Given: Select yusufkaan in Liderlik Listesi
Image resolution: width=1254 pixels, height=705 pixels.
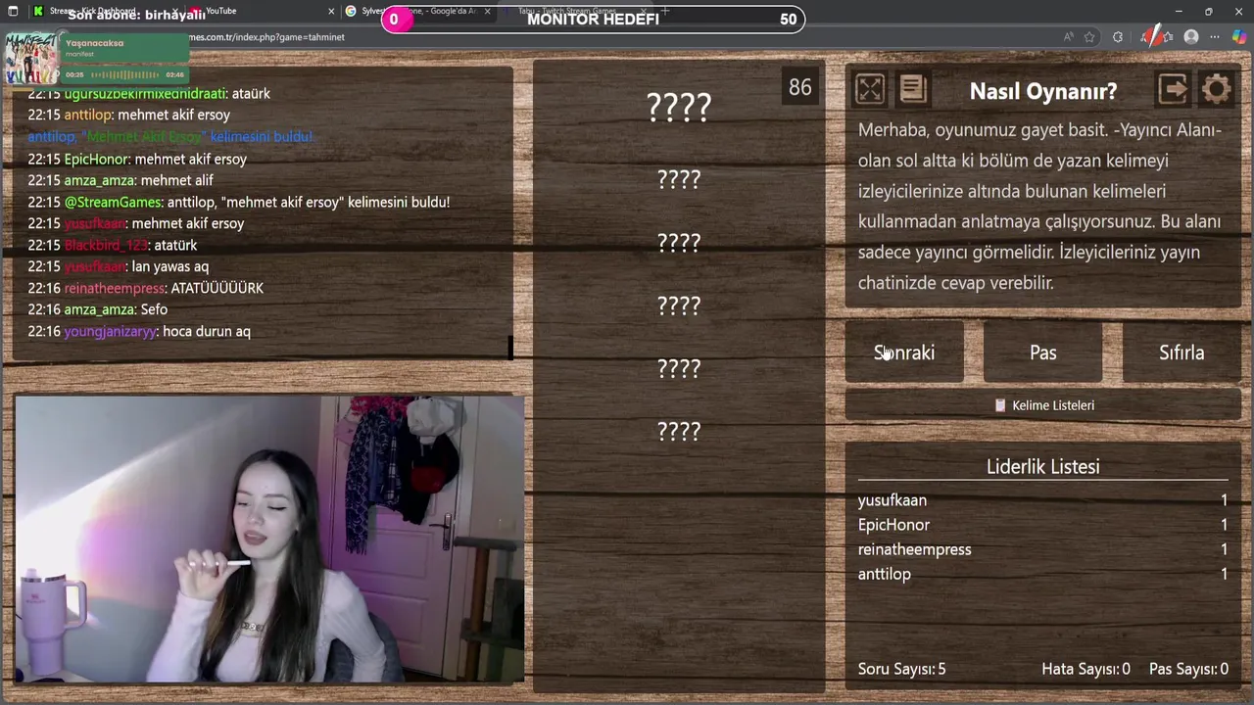Looking at the screenshot, I should [892, 500].
